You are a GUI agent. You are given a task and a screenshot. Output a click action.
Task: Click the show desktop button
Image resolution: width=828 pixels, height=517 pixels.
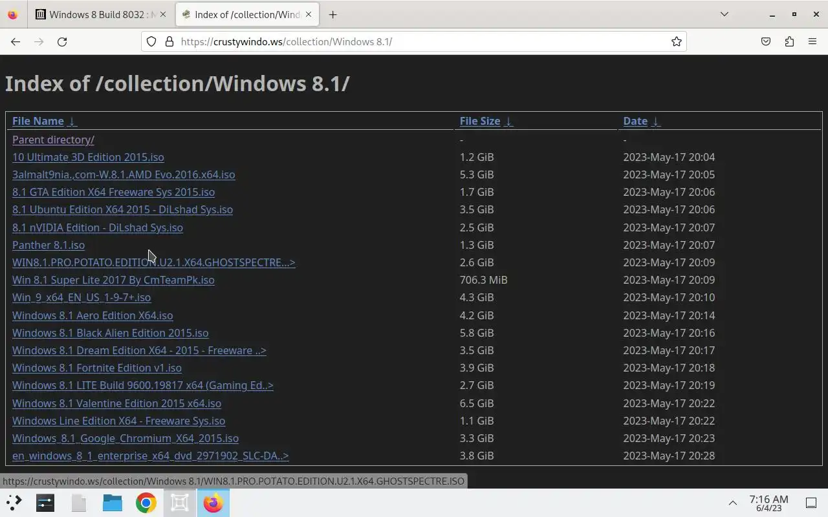[x=811, y=503]
